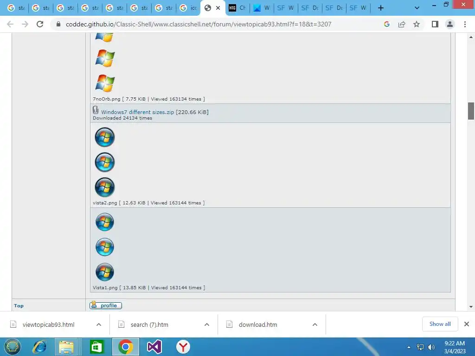Click the Chrome taskbar icon
475x356 pixels.
[126, 347]
